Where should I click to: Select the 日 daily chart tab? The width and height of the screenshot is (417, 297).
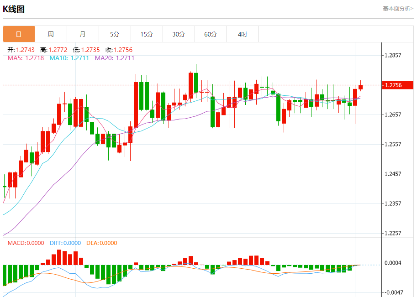(x=19, y=34)
